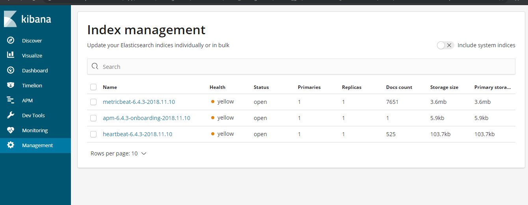Click the Dashboard gauge icon
Image resolution: width=528 pixels, height=205 pixels.
click(x=11, y=70)
